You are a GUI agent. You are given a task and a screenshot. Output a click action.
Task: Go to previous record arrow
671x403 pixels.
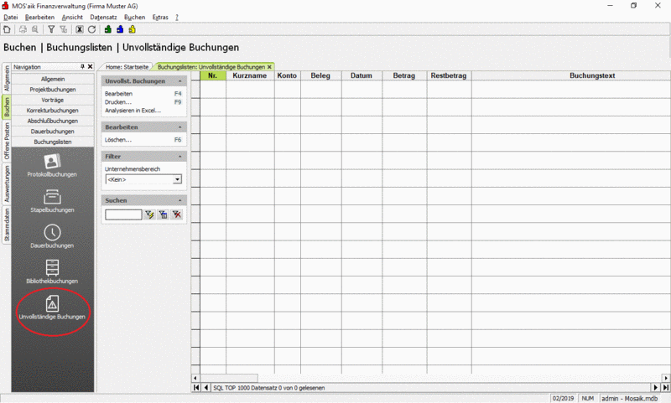(205, 388)
